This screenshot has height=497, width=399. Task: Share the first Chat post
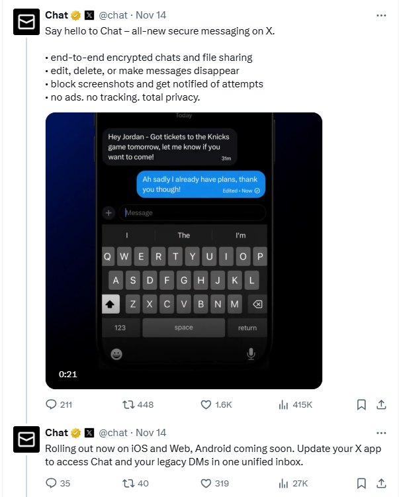click(x=381, y=404)
